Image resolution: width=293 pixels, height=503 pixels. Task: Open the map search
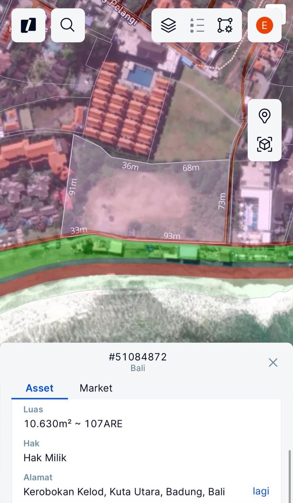68,25
